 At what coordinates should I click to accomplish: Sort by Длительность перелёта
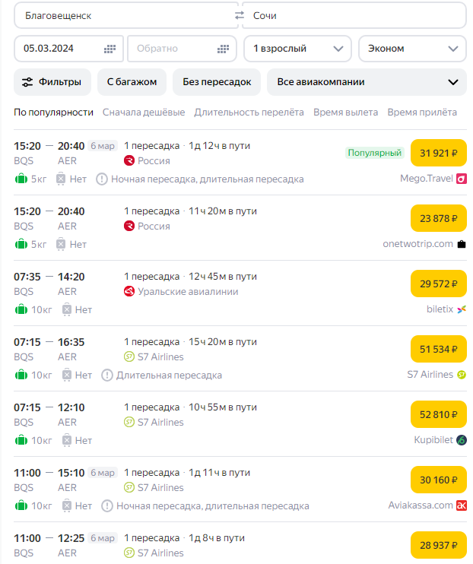(x=249, y=112)
